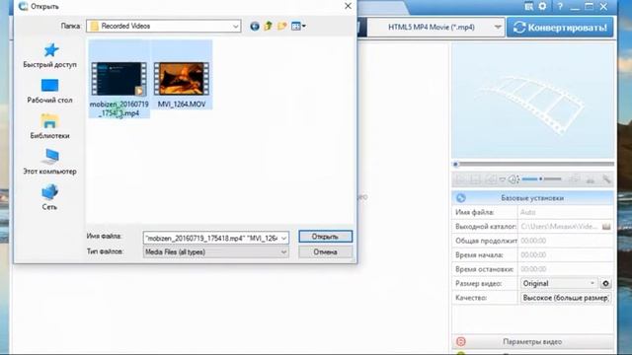632x355 pixels.
Task: Open the Тип файлов Media Files dropdown
Action: pyautogui.click(x=215, y=252)
